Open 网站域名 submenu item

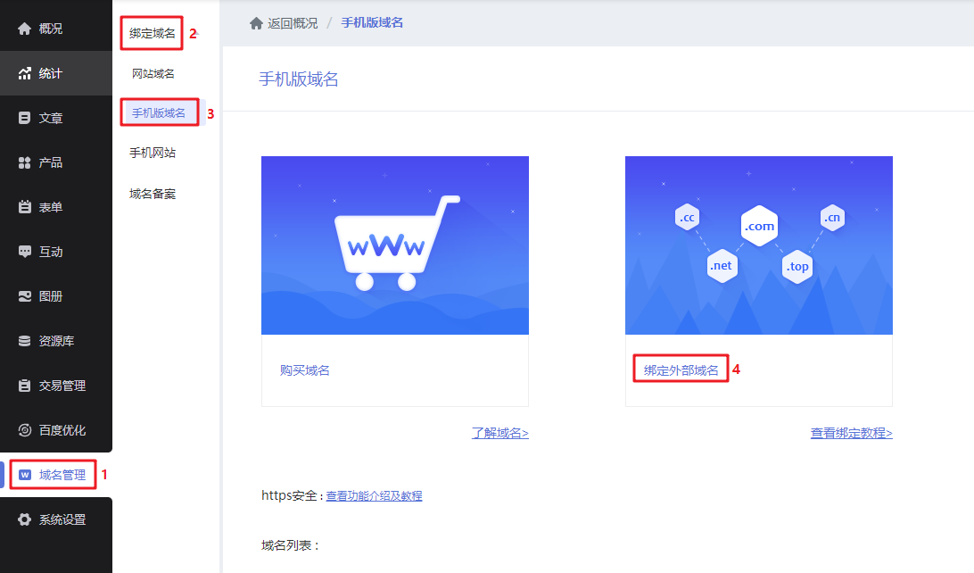153,73
